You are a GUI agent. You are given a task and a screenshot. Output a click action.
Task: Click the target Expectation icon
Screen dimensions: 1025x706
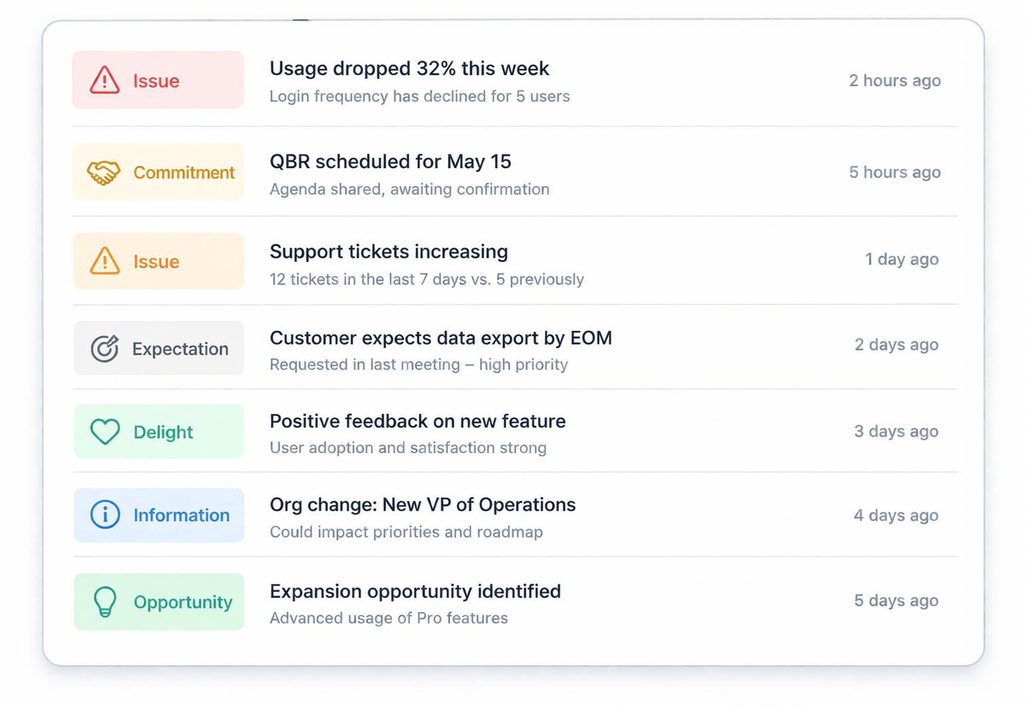coord(105,349)
